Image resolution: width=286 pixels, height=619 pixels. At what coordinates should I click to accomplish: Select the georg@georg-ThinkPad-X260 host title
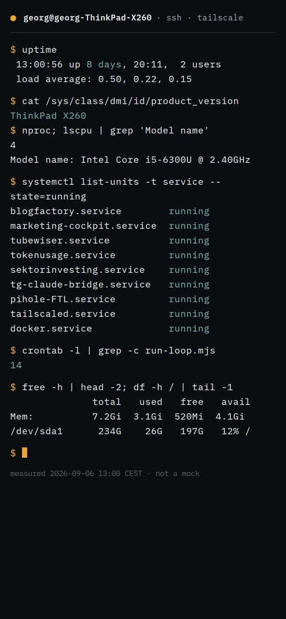pyautogui.click(x=87, y=18)
